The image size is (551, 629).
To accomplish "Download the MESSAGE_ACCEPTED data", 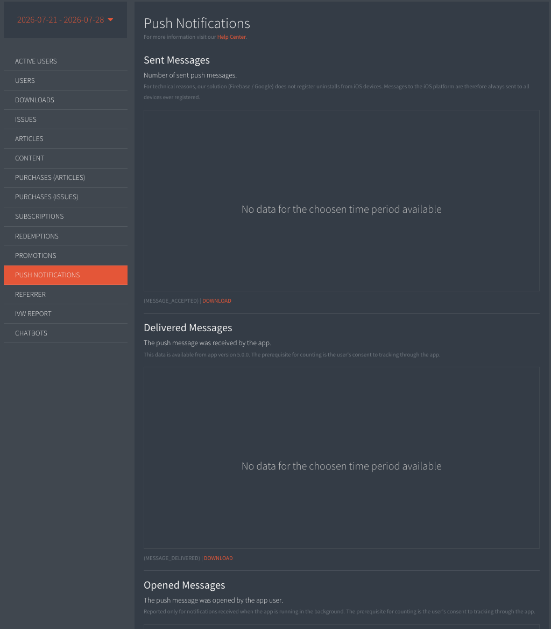I will point(217,301).
